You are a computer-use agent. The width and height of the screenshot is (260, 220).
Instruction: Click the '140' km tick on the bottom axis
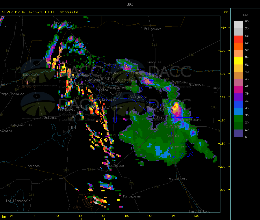pyautogui.click(x=196, y=216)
